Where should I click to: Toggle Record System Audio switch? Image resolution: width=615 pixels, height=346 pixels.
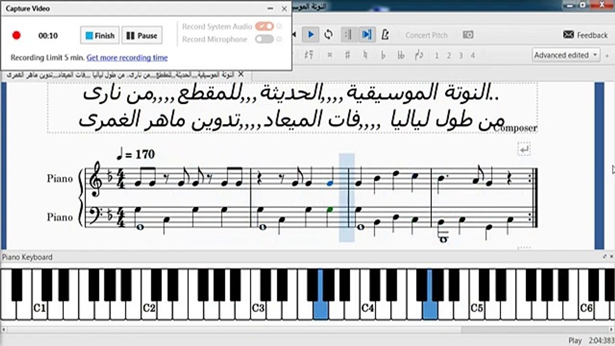[x=264, y=26]
